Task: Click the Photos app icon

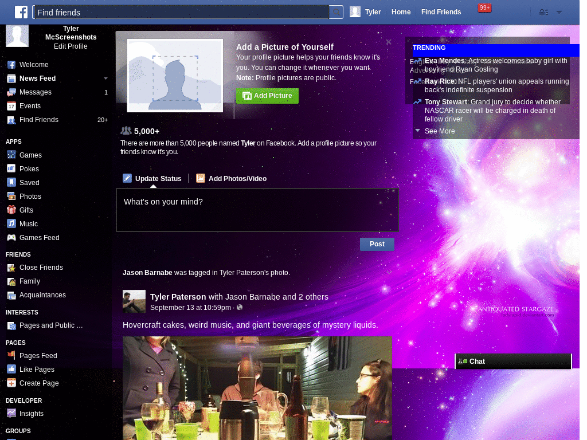Action: click(x=11, y=197)
